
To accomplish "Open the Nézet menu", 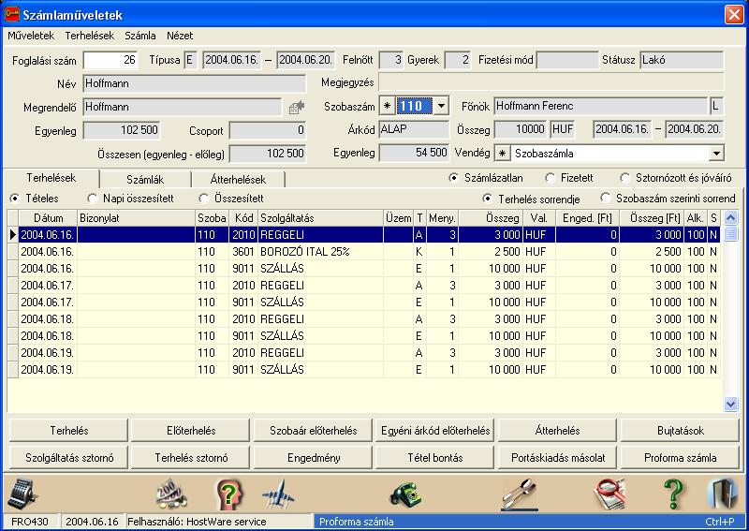I will pyautogui.click(x=180, y=36).
